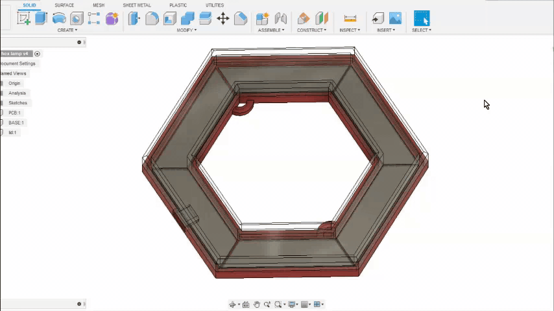Open the Measure tool
This screenshot has width=554, height=311.
click(350, 18)
